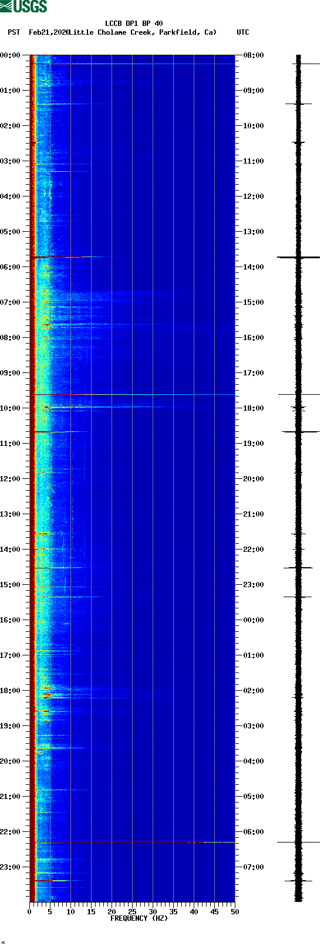324x949 pixels.
Task: Click the '15' frequency axis tick label
Action: click(91, 912)
